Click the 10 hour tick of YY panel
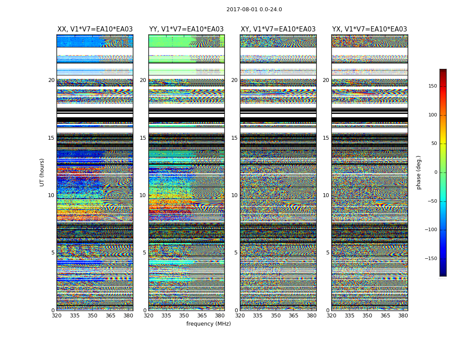453x345 pixels. pos(143,195)
